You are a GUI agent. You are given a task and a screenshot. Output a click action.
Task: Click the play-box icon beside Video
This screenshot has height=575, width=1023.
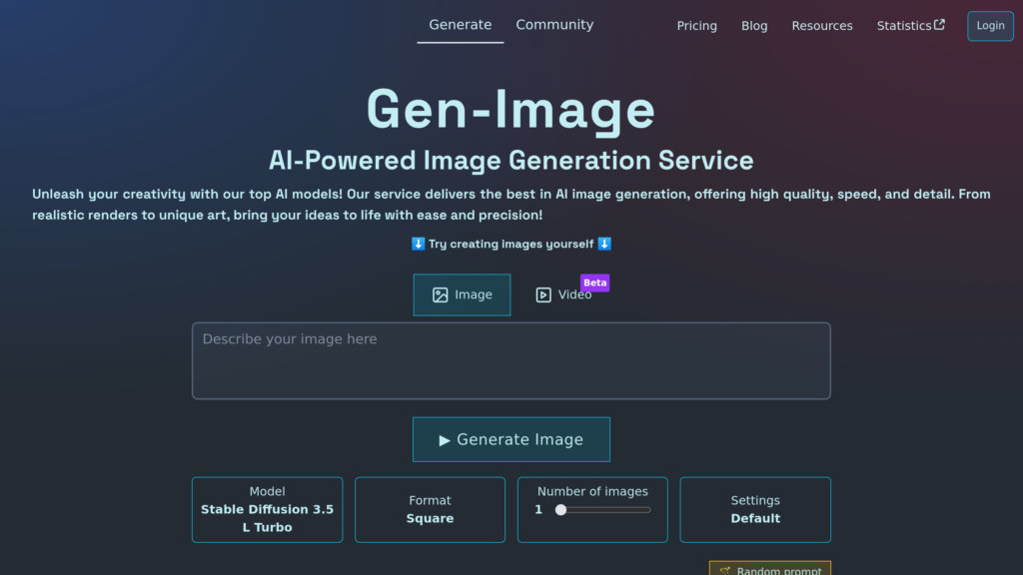pos(543,295)
